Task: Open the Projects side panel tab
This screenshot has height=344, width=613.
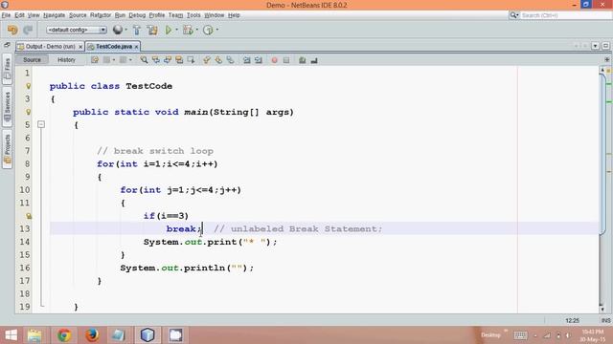Action: click(x=7, y=148)
